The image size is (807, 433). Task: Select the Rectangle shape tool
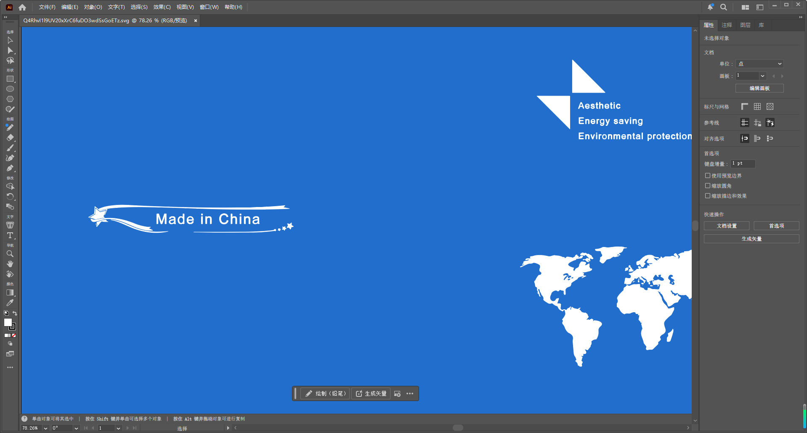pyautogui.click(x=10, y=79)
